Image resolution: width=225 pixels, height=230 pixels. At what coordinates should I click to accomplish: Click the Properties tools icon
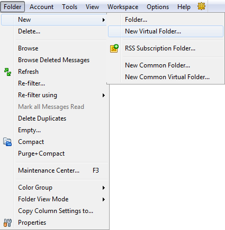point(7,223)
